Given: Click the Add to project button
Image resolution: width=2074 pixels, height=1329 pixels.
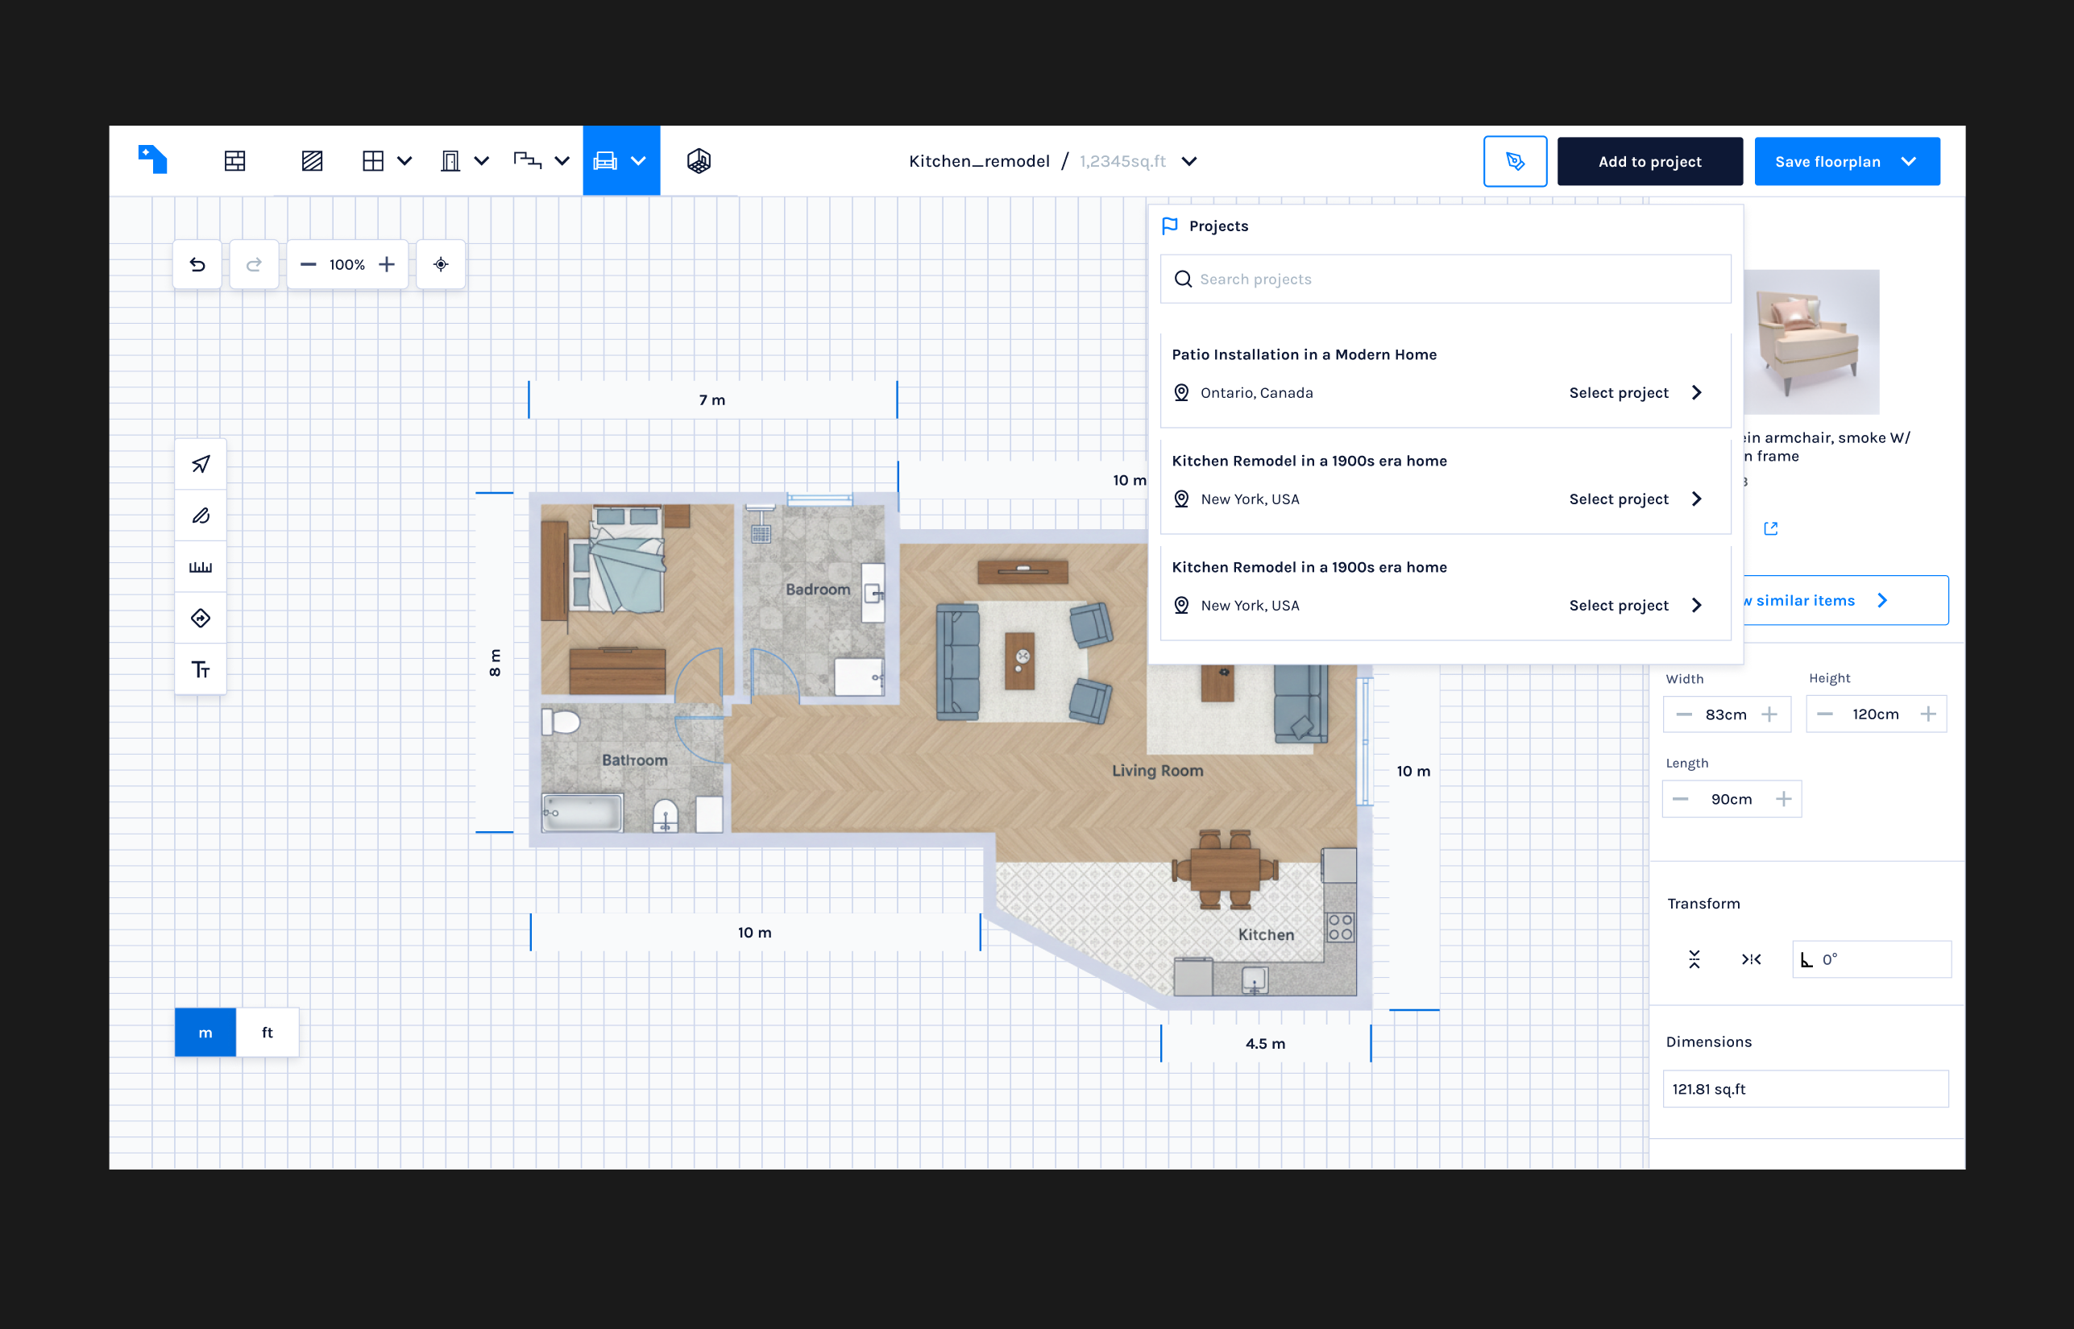Looking at the screenshot, I should coord(1649,161).
